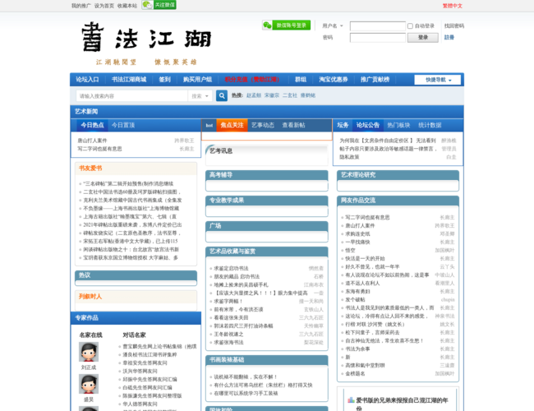Open post 地摊上捡来的吴昌硕手札
This screenshot has height=411, width=534.
click(241, 285)
